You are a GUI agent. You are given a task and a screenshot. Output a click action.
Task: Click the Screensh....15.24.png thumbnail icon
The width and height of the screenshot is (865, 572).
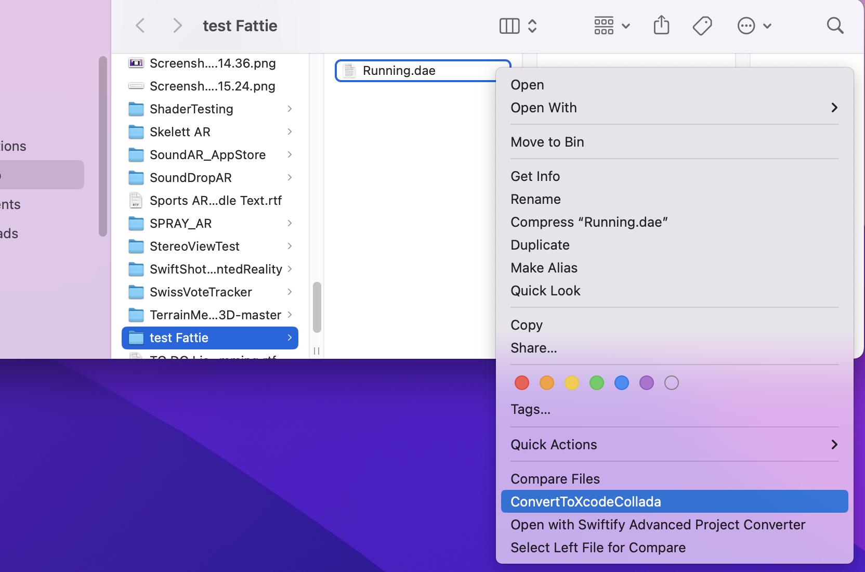[x=136, y=86]
